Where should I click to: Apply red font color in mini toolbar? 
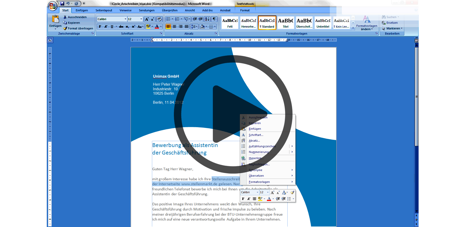(x=269, y=199)
